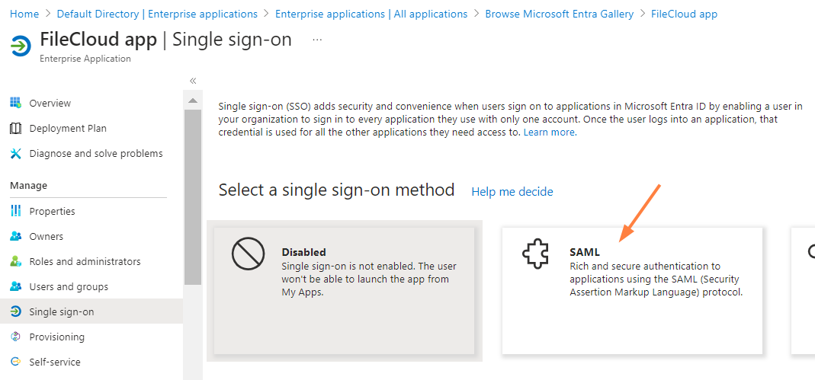This screenshot has width=815, height=380.
Task: Click the Diagnose and solve problems wrench icon
Action: click(x=15, y=153)
